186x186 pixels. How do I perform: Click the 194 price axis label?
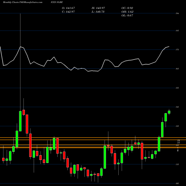coord(177,13)
